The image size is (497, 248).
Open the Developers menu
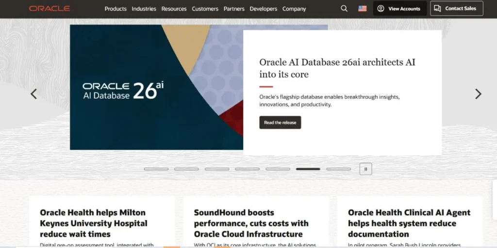pos(264,9)
